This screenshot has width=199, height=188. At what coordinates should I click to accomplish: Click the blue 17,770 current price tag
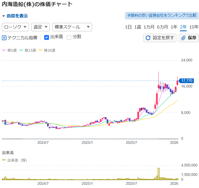(187, 81)
